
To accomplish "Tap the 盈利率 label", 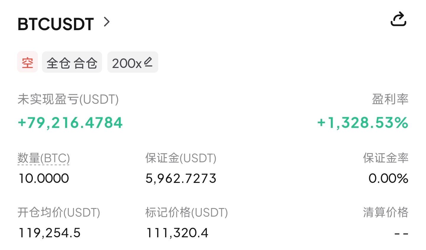I will click(x=390, y=99).
